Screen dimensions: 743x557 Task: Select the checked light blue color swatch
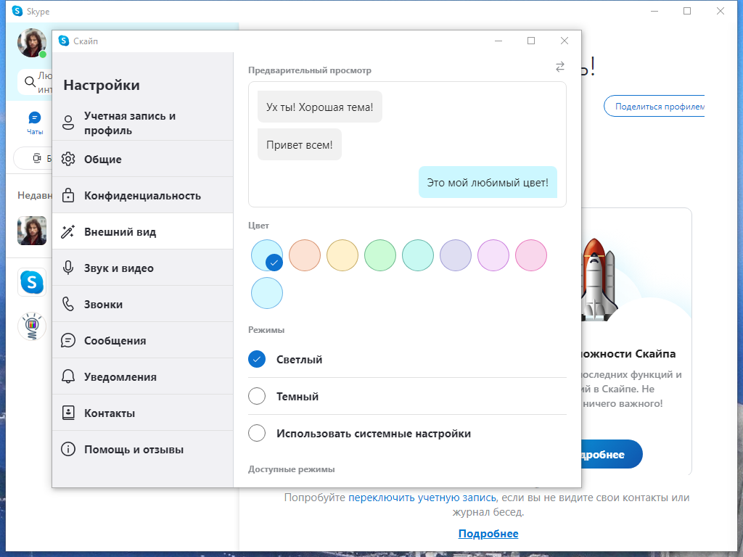(x=267, y=255)
